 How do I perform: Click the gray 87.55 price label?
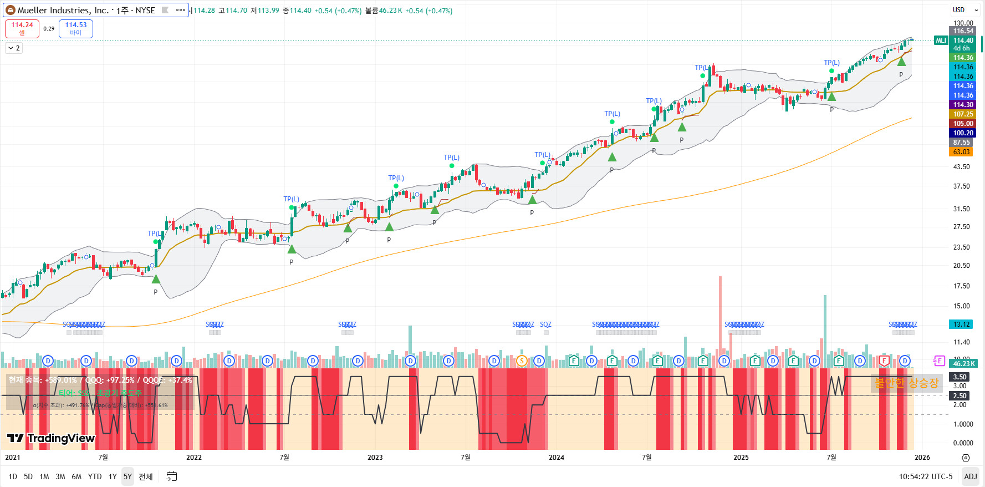pos(961,143)
